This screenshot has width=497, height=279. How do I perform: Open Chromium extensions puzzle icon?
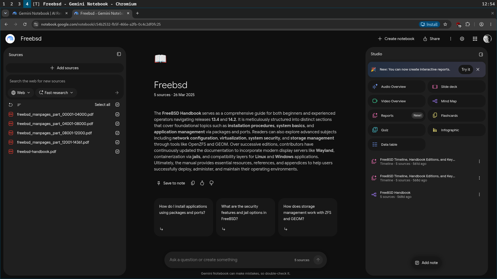(x=467, y=24)
